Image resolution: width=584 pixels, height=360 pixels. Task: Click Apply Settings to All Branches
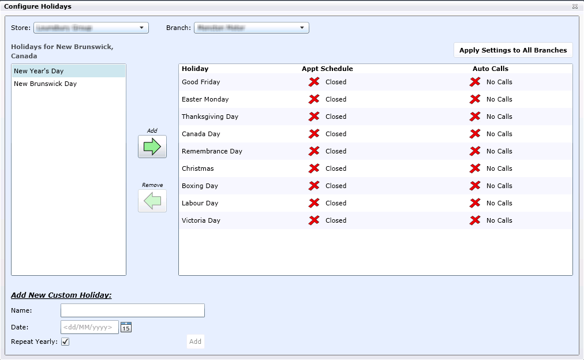(x=513, y=50)
